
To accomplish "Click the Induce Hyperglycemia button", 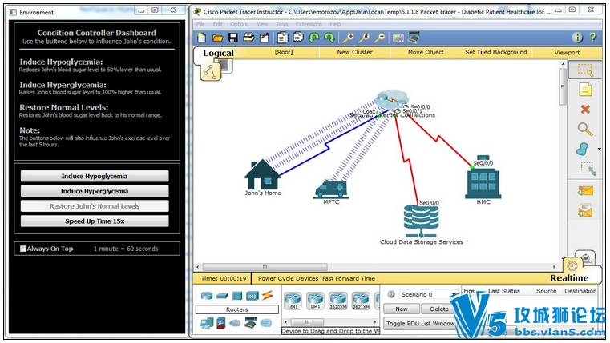I will 95,191.
